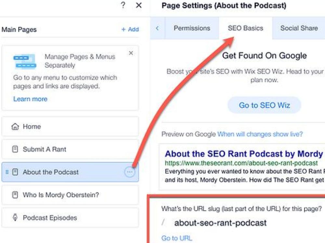Select the Home page row
325x243 pixels.
(70, 126)
